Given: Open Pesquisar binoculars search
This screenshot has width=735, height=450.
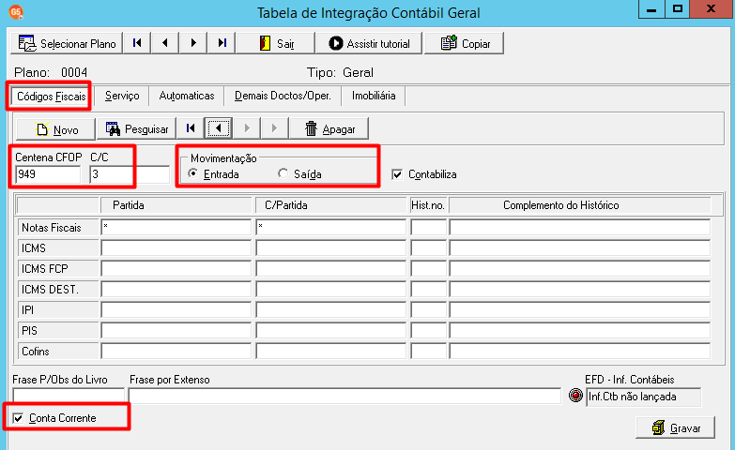Looking at the screenshot, I should (x=136, y=129).
